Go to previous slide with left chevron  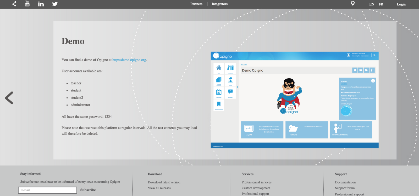click(x=9, y=98)
